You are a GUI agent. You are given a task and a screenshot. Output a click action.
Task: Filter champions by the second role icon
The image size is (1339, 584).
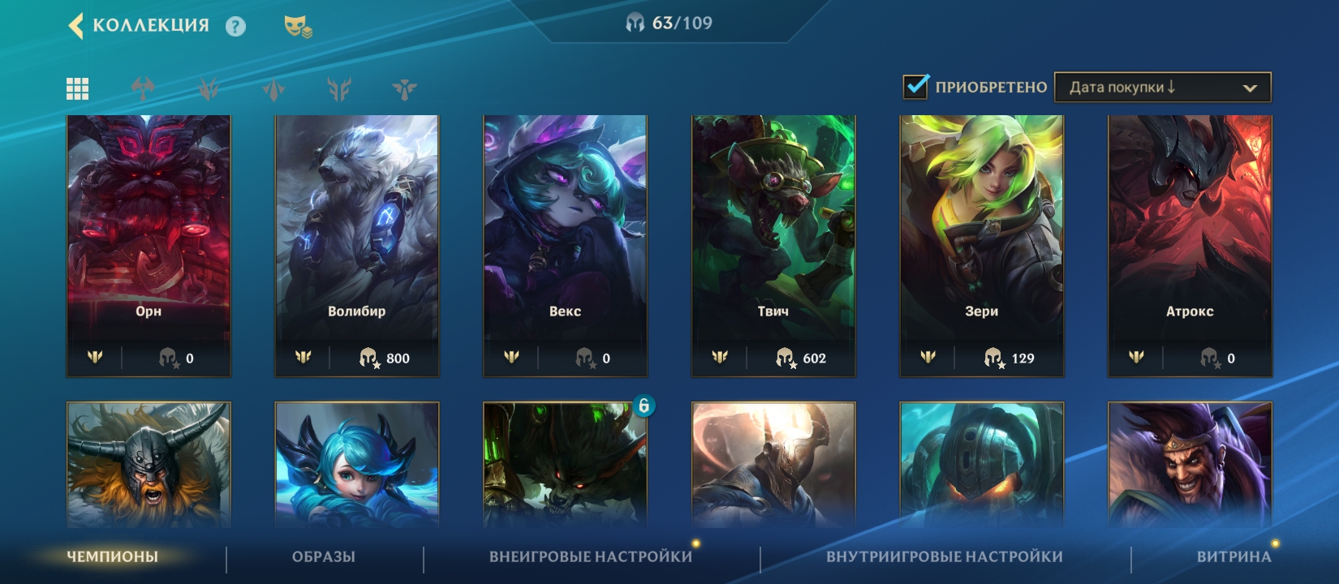209,88
